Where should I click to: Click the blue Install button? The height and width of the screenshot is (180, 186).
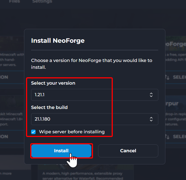pos(61,151)
